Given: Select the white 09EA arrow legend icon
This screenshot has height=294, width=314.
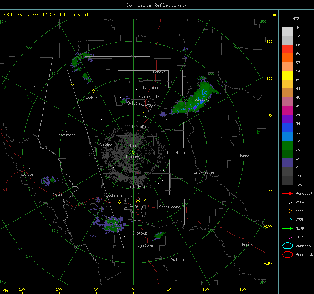Looking at the screenshot, I should coord(287,202).
